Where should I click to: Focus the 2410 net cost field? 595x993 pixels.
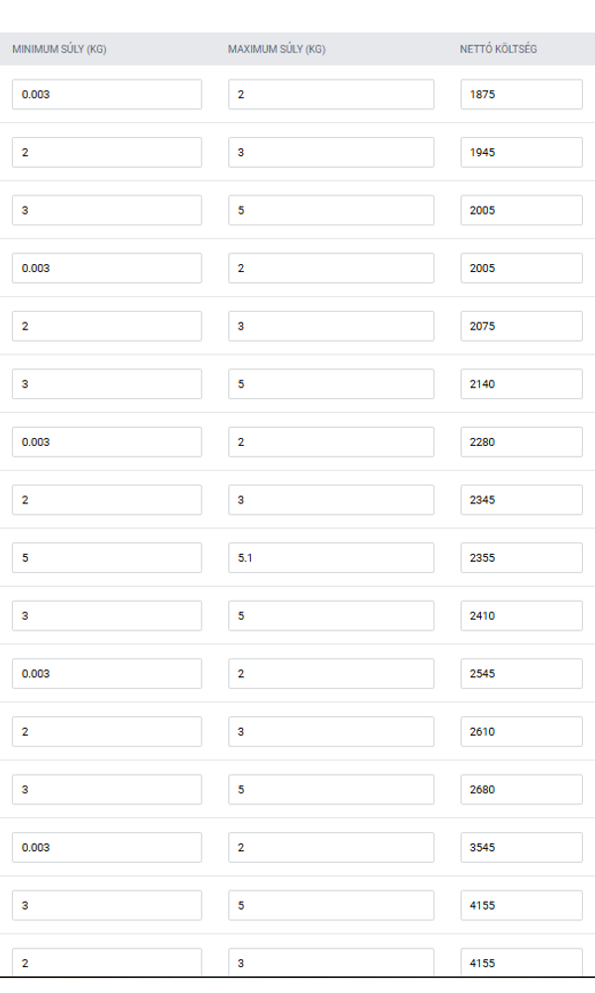[x=521, y=616]
